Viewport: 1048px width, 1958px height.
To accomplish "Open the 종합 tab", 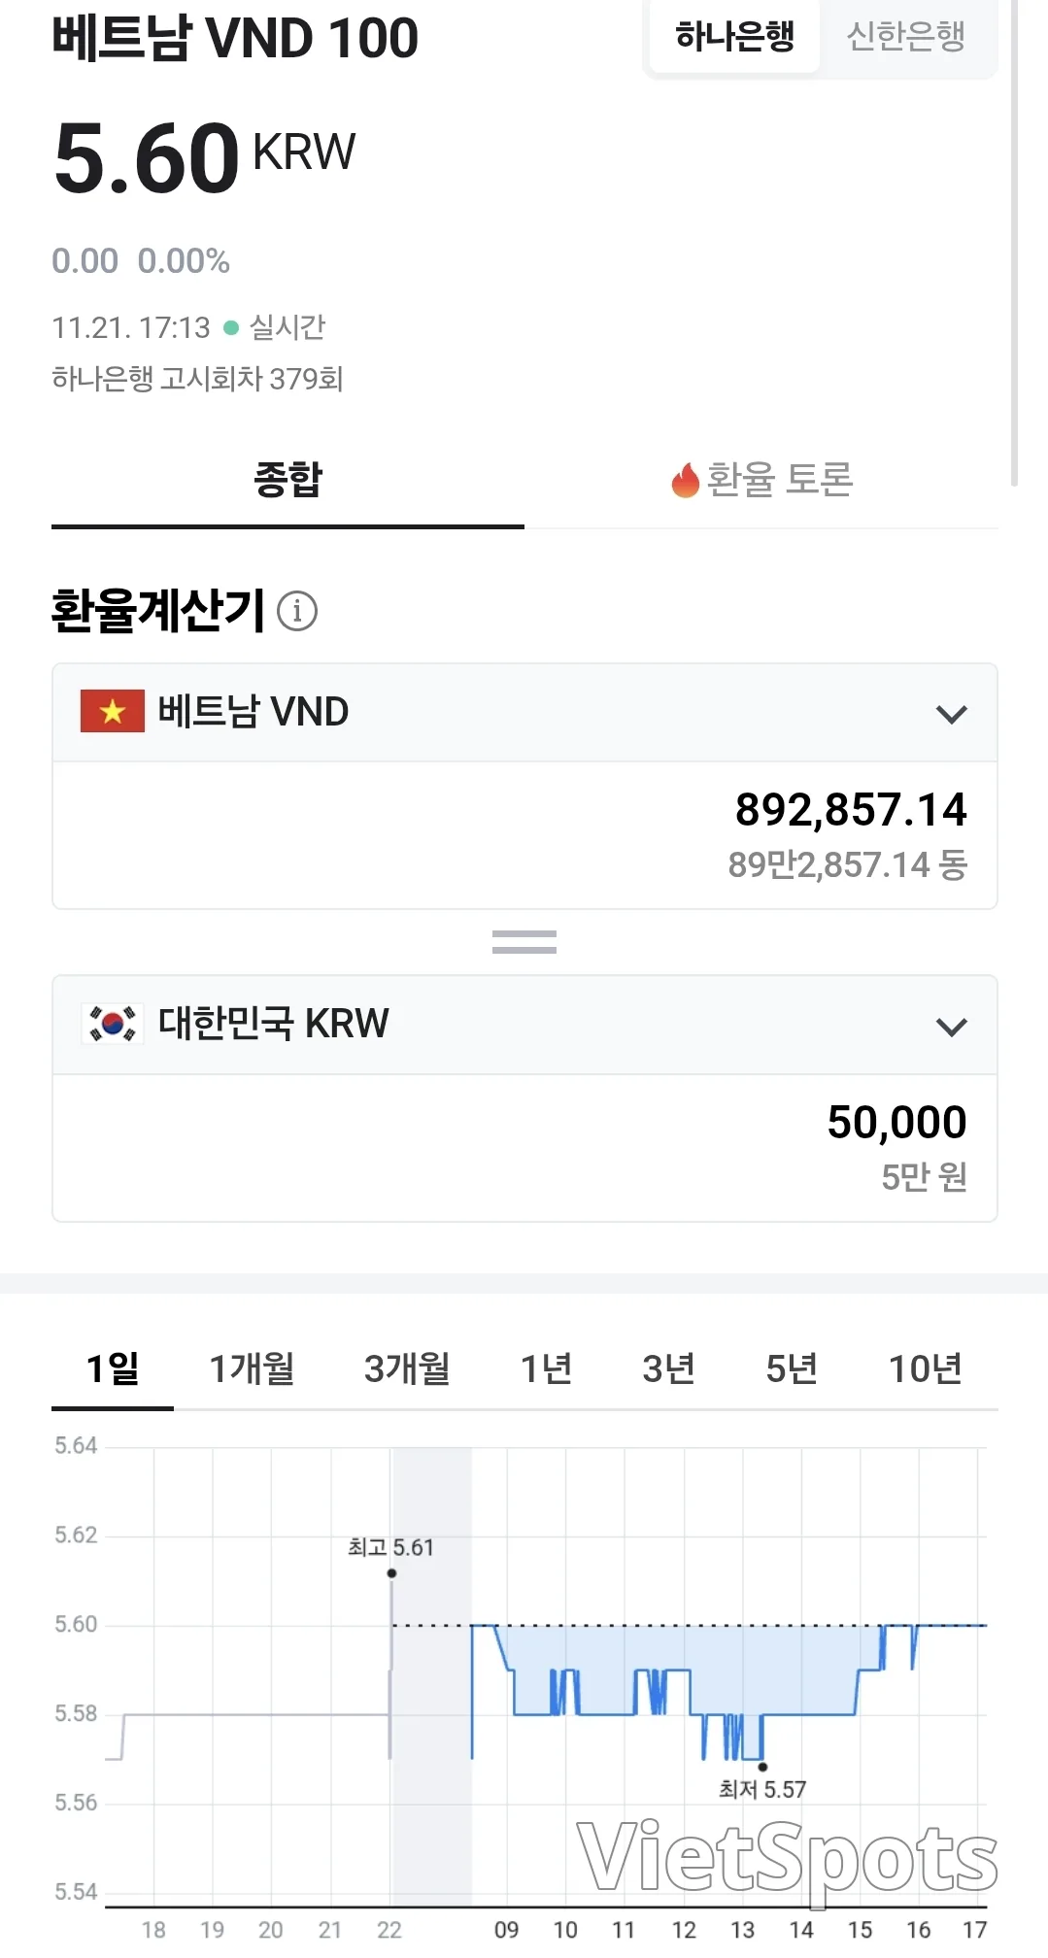I will (287, 480).
